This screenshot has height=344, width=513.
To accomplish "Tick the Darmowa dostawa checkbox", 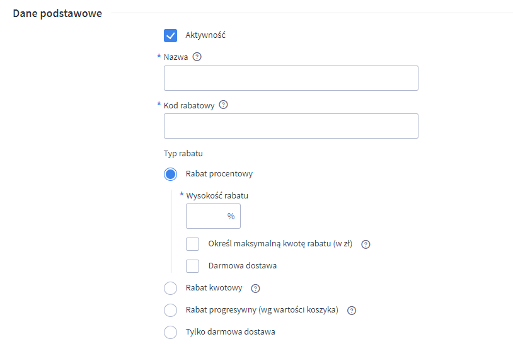I will point(193,266).
